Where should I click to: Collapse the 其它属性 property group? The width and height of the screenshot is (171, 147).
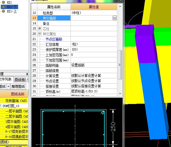40,34
